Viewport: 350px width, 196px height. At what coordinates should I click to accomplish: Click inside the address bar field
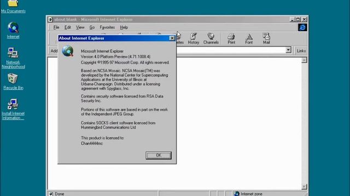[x=231, y=50]
